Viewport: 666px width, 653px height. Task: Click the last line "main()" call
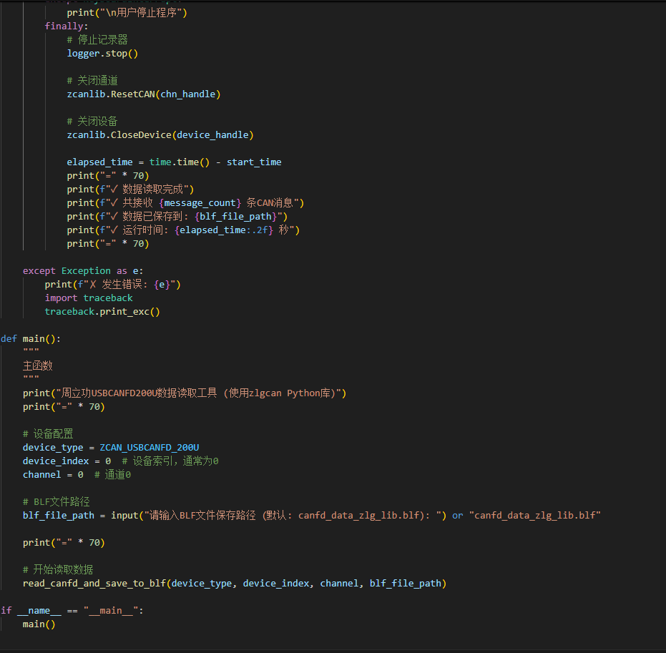(x=39, y=624)
